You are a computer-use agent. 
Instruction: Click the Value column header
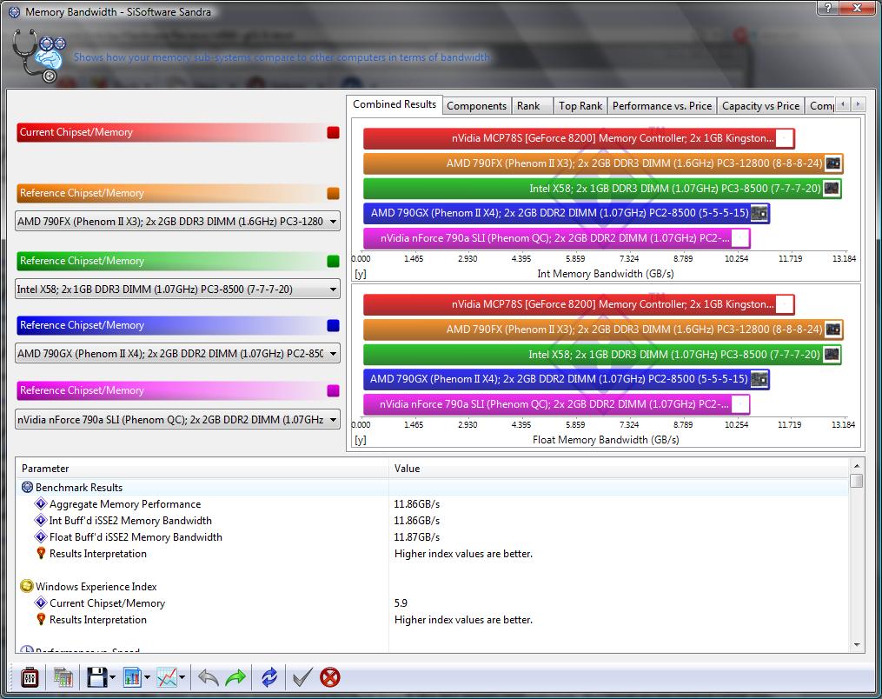[619, 469]
